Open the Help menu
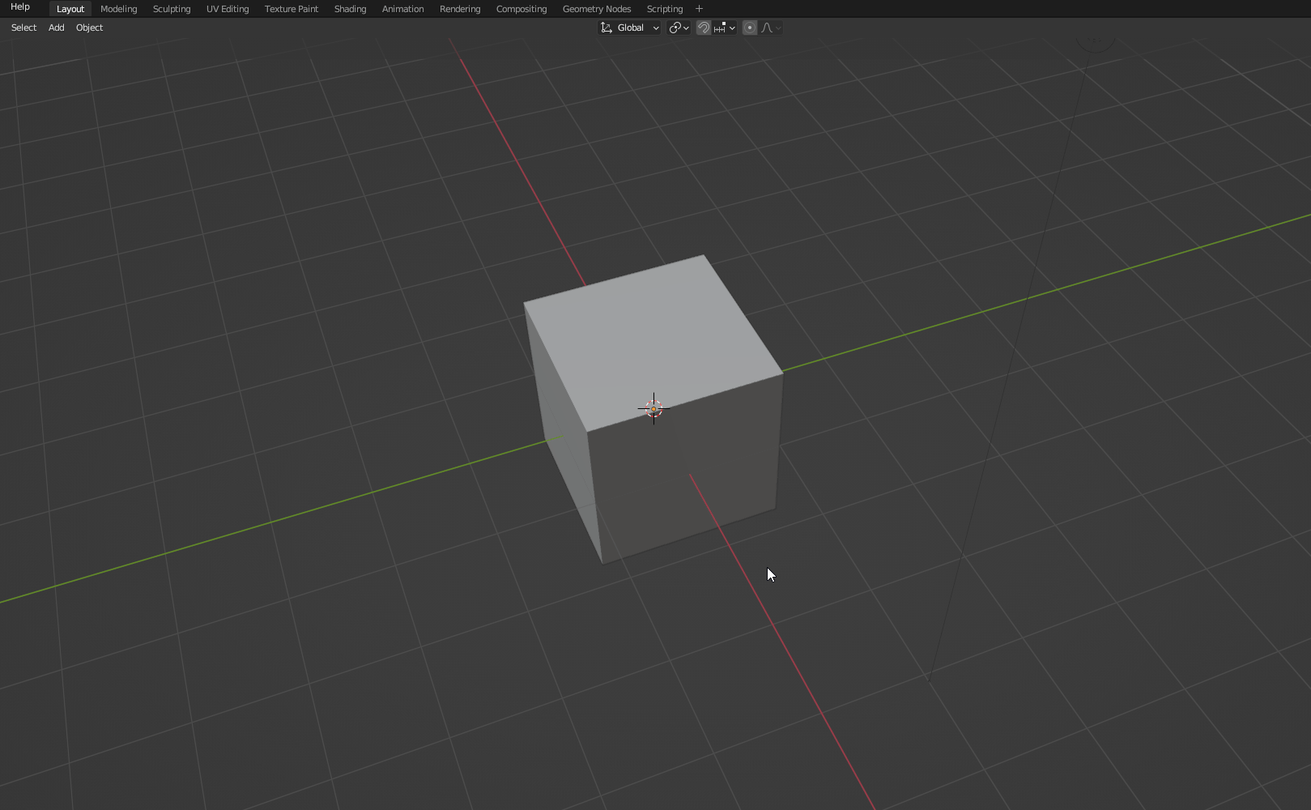This screenshot has height=810, width=1311. pyautogui.click(x=20, y=6)
